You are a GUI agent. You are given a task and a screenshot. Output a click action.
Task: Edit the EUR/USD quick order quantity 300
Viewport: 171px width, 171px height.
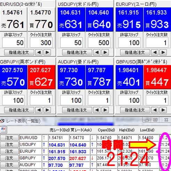pos(41,43)
